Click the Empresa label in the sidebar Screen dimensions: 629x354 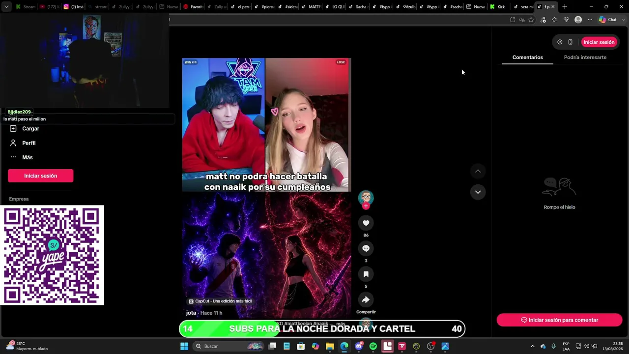pos(19,199)
